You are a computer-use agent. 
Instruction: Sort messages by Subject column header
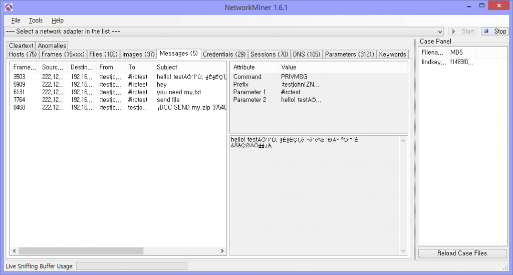click(190, 67)
